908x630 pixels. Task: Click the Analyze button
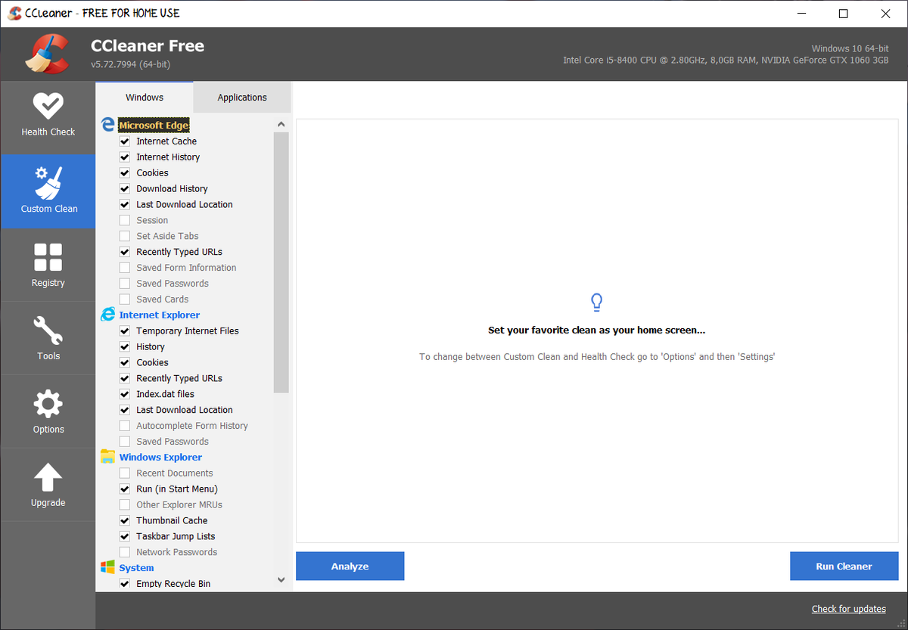pyautogui.click(x=350, y=566)
